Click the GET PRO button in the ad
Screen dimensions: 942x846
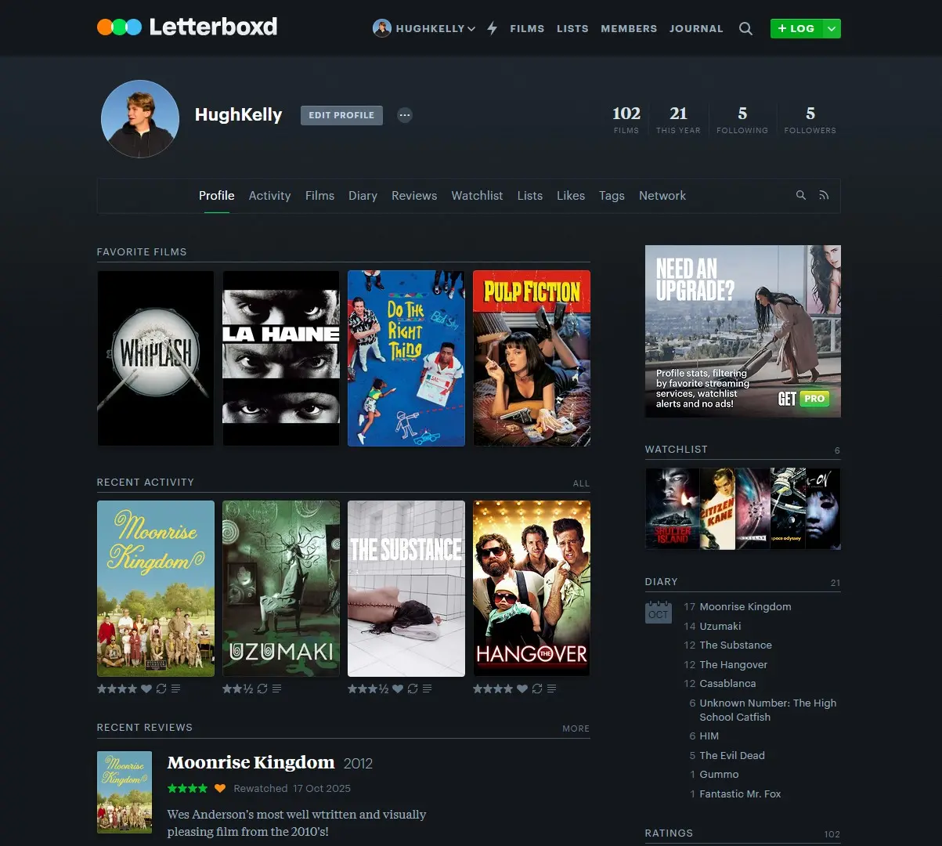click(803, 399)
